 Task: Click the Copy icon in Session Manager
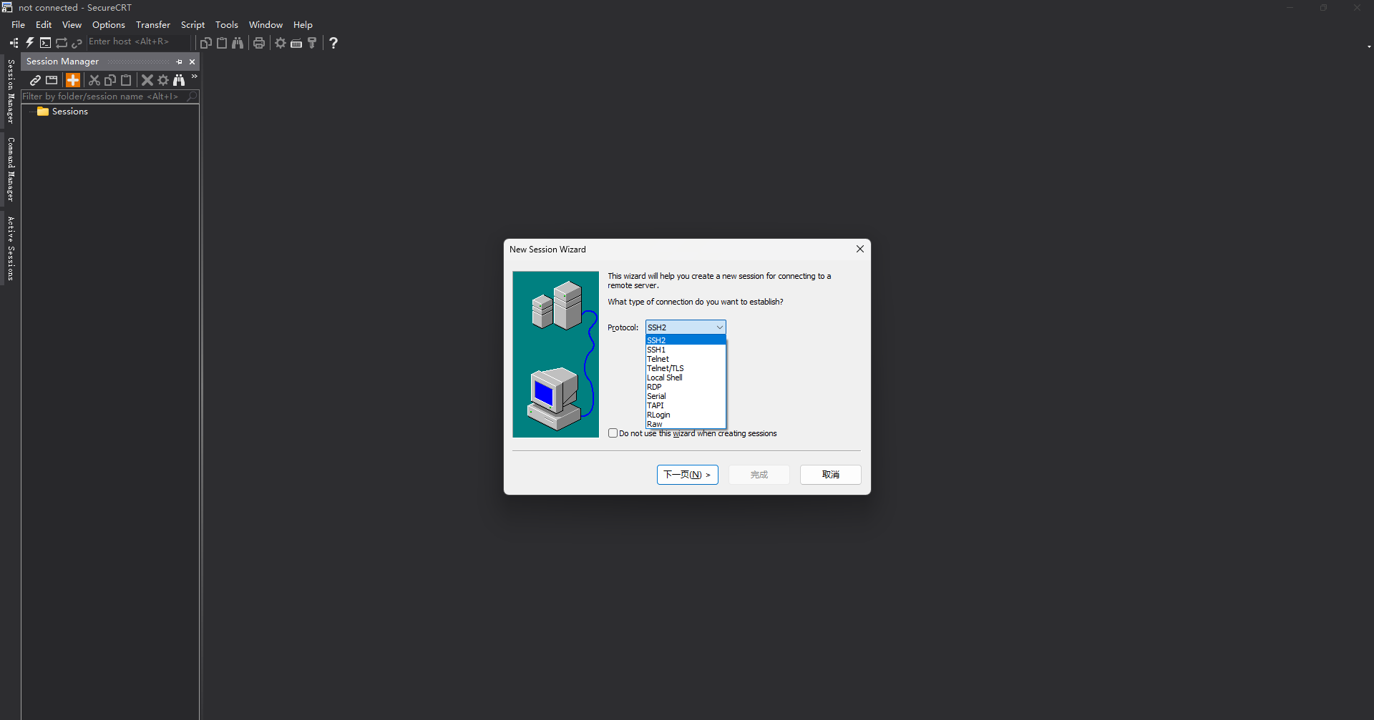(x=110, y=80)
